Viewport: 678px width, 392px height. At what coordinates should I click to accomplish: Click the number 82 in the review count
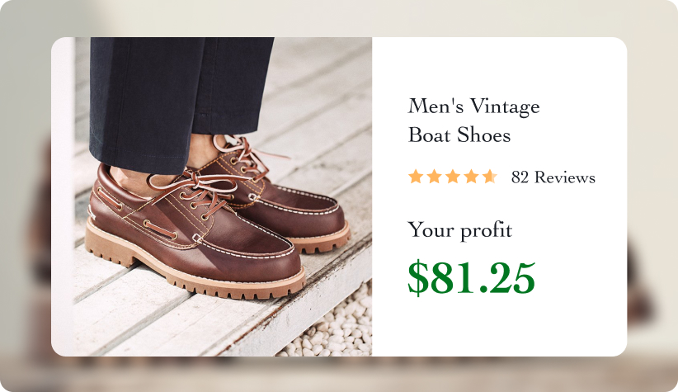pos(520,177)
